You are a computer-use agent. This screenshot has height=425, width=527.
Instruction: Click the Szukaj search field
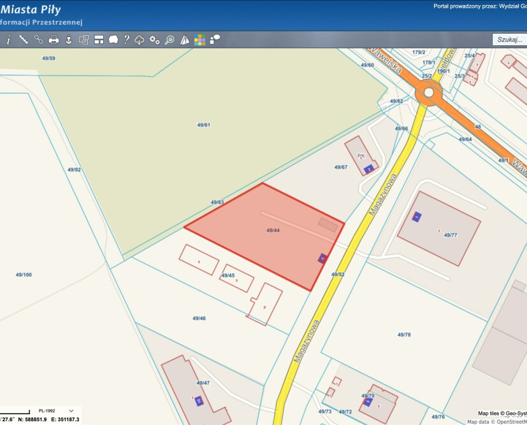[x=509, y=39]
